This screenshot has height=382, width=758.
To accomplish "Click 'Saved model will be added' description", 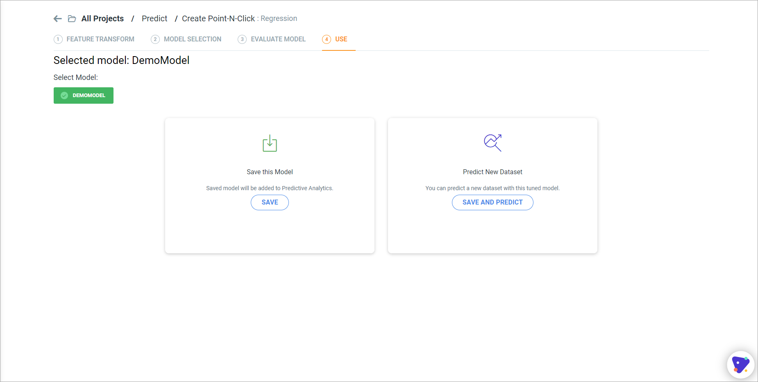I will click(x=270, y=188).
